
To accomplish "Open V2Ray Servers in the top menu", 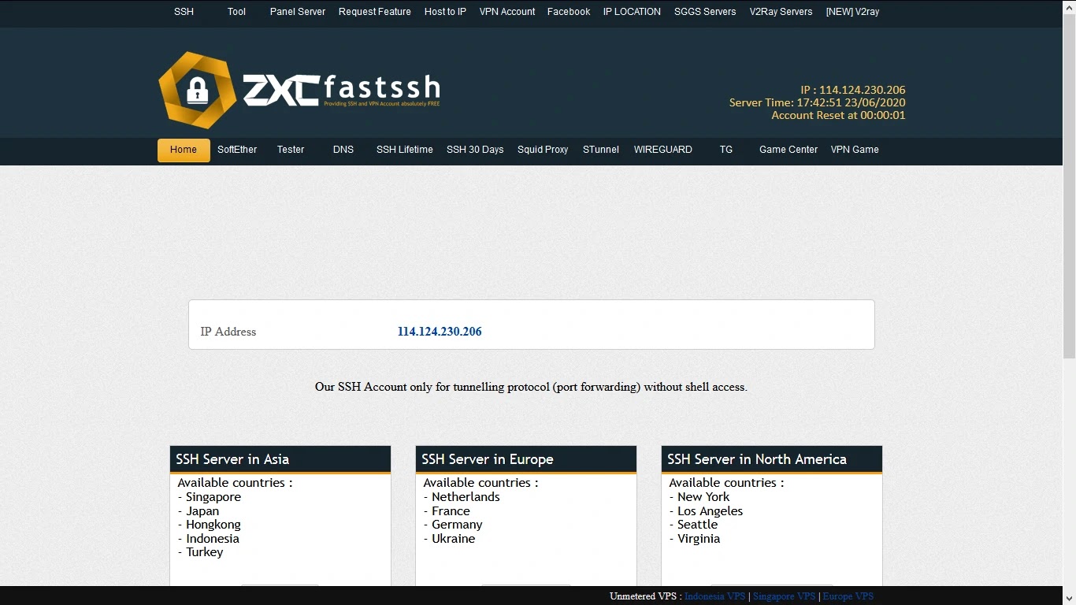I will (781, 12).
